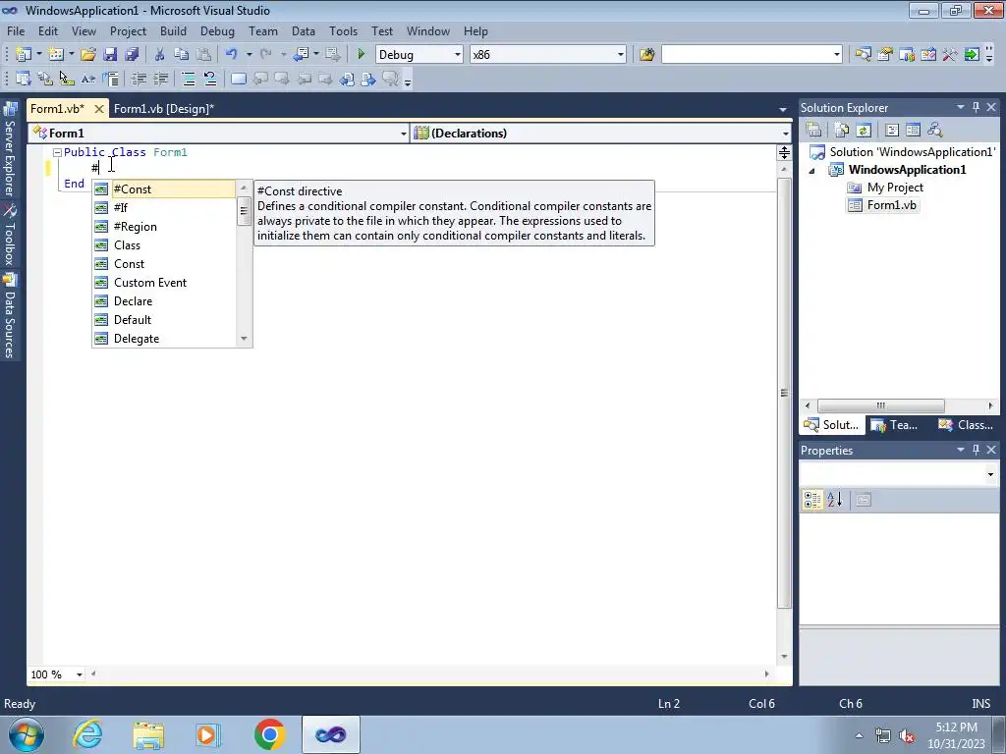Collapse the WindowsApplication1 project node

click(811, 171)
